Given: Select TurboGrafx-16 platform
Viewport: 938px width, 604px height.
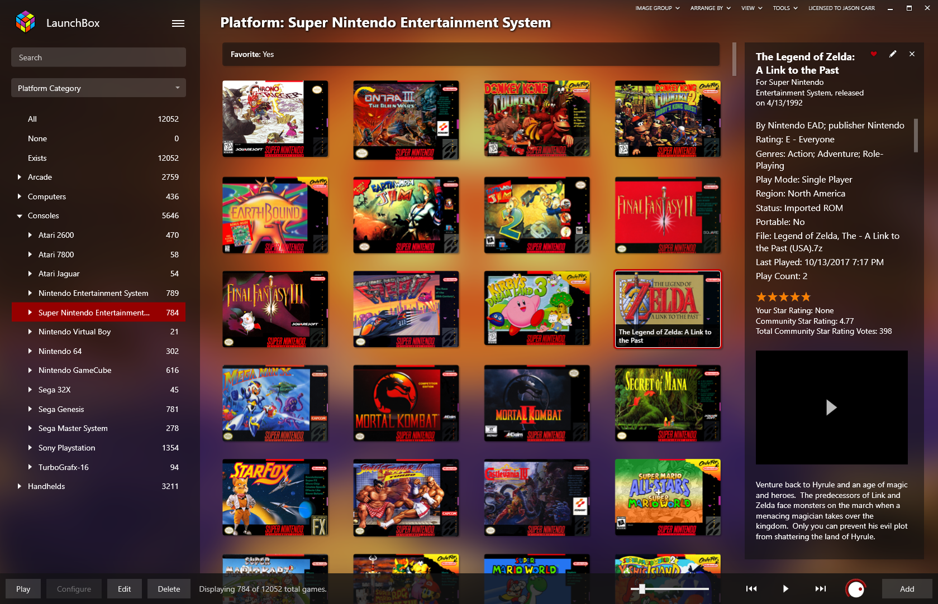Looking at the screenshot, I should [x=98, y=467].
